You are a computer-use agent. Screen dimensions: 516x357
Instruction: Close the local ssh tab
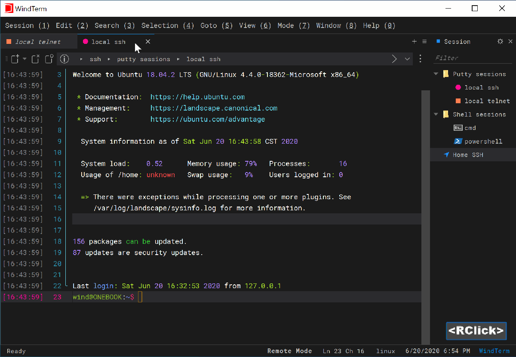148,42
